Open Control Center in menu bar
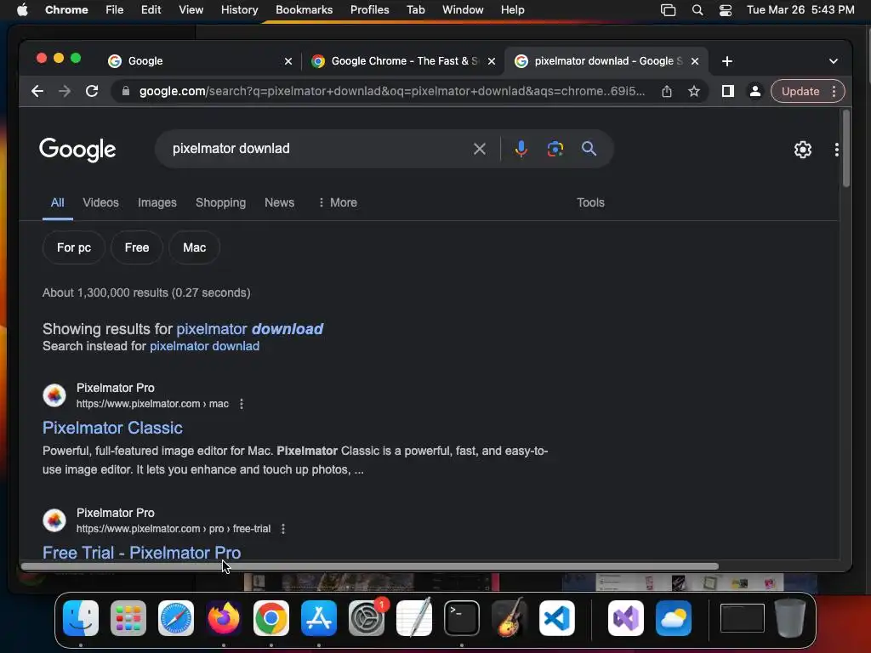This screenshot has width=871, height=653. [x=726, y=10]
